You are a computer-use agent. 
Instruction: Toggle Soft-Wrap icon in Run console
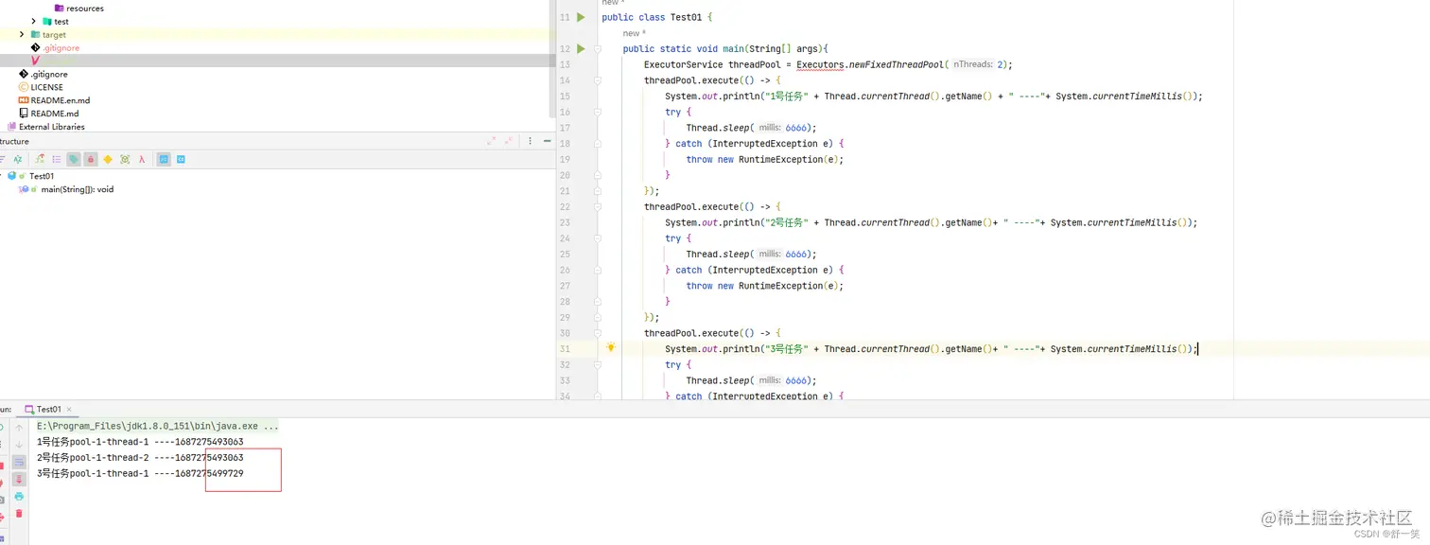tap(19, 462)
